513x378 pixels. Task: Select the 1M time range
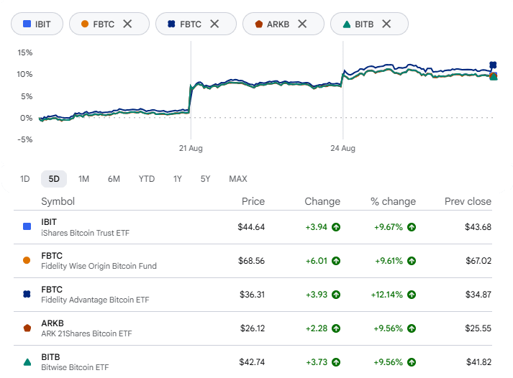(x=83, y=179)
